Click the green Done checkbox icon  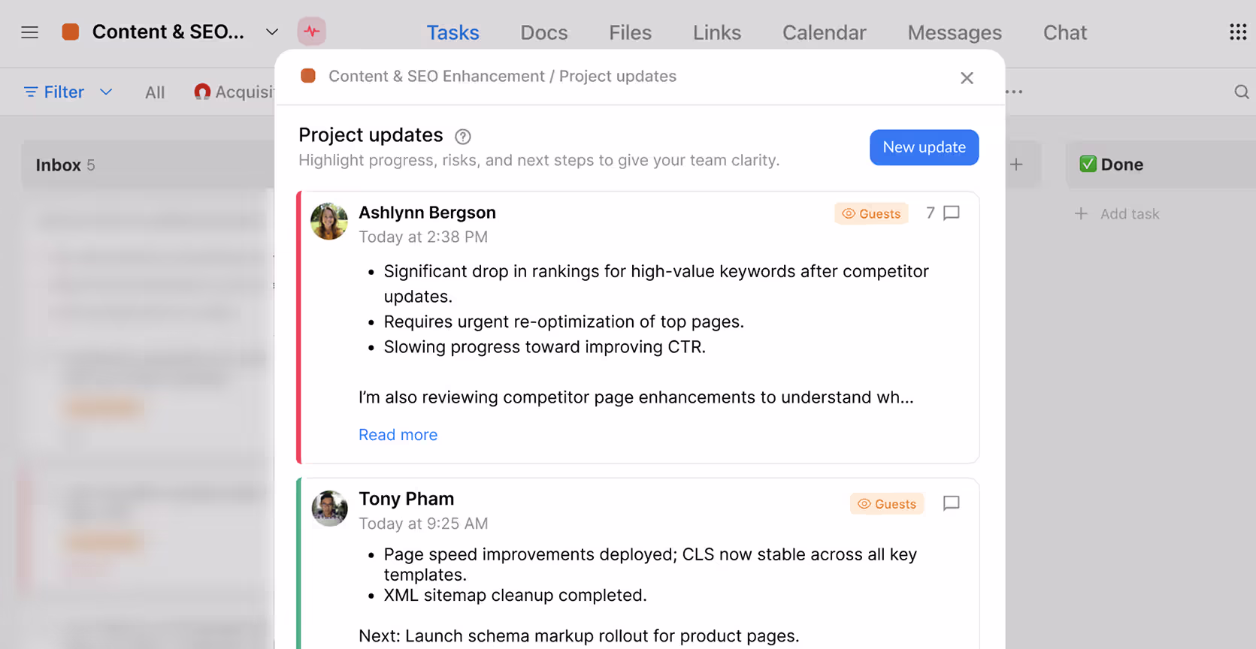pyautogui.click(x=1088, y=165)
